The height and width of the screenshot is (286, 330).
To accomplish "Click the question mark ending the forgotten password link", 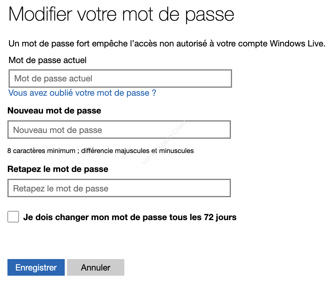I will click(154, 93).
